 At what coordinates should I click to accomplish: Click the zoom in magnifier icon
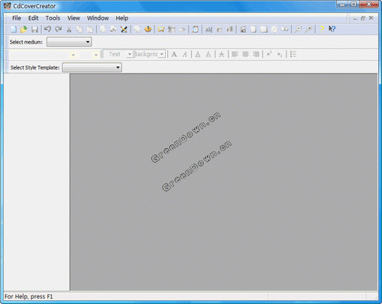pyautogui.click(x=309, y=29)
